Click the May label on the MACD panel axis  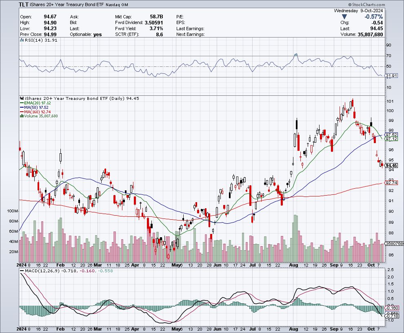176,329
